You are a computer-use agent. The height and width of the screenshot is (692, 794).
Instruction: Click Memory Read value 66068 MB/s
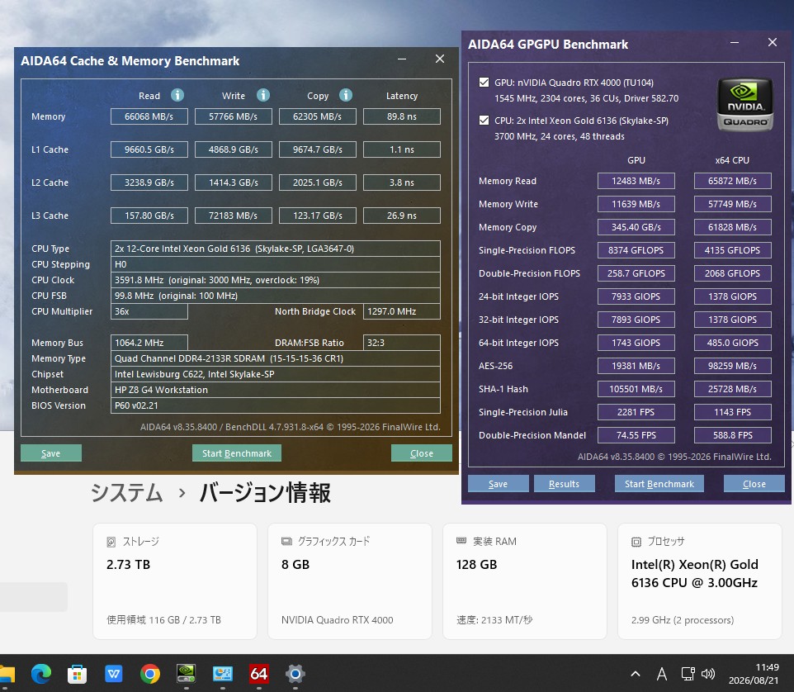149,116
